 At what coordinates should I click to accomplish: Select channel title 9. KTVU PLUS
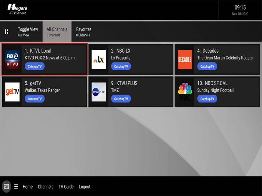pyautogui.click(x=124, y=83)
